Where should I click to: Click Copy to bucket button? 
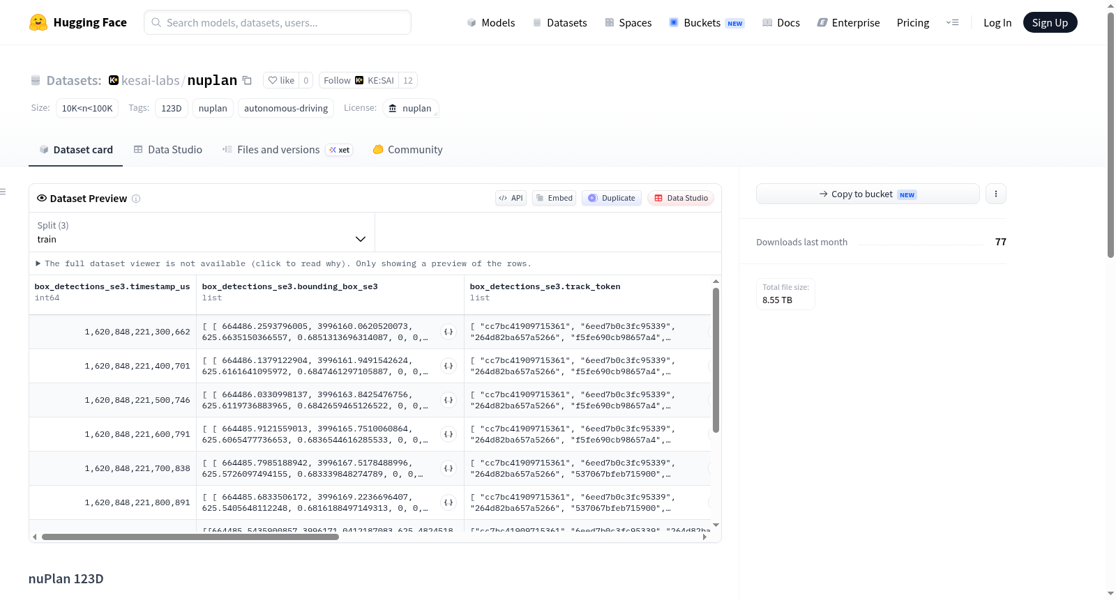click(868, 194)
